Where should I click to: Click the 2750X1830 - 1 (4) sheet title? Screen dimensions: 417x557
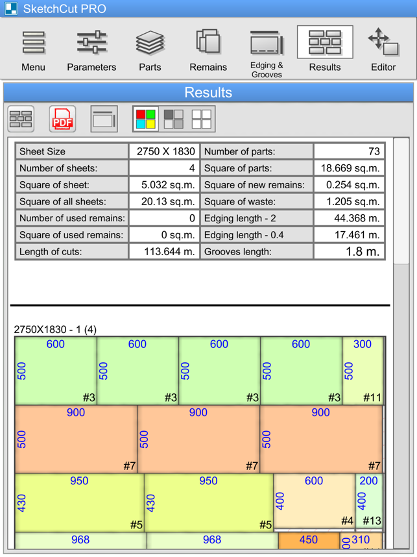[x=55, y=330]
